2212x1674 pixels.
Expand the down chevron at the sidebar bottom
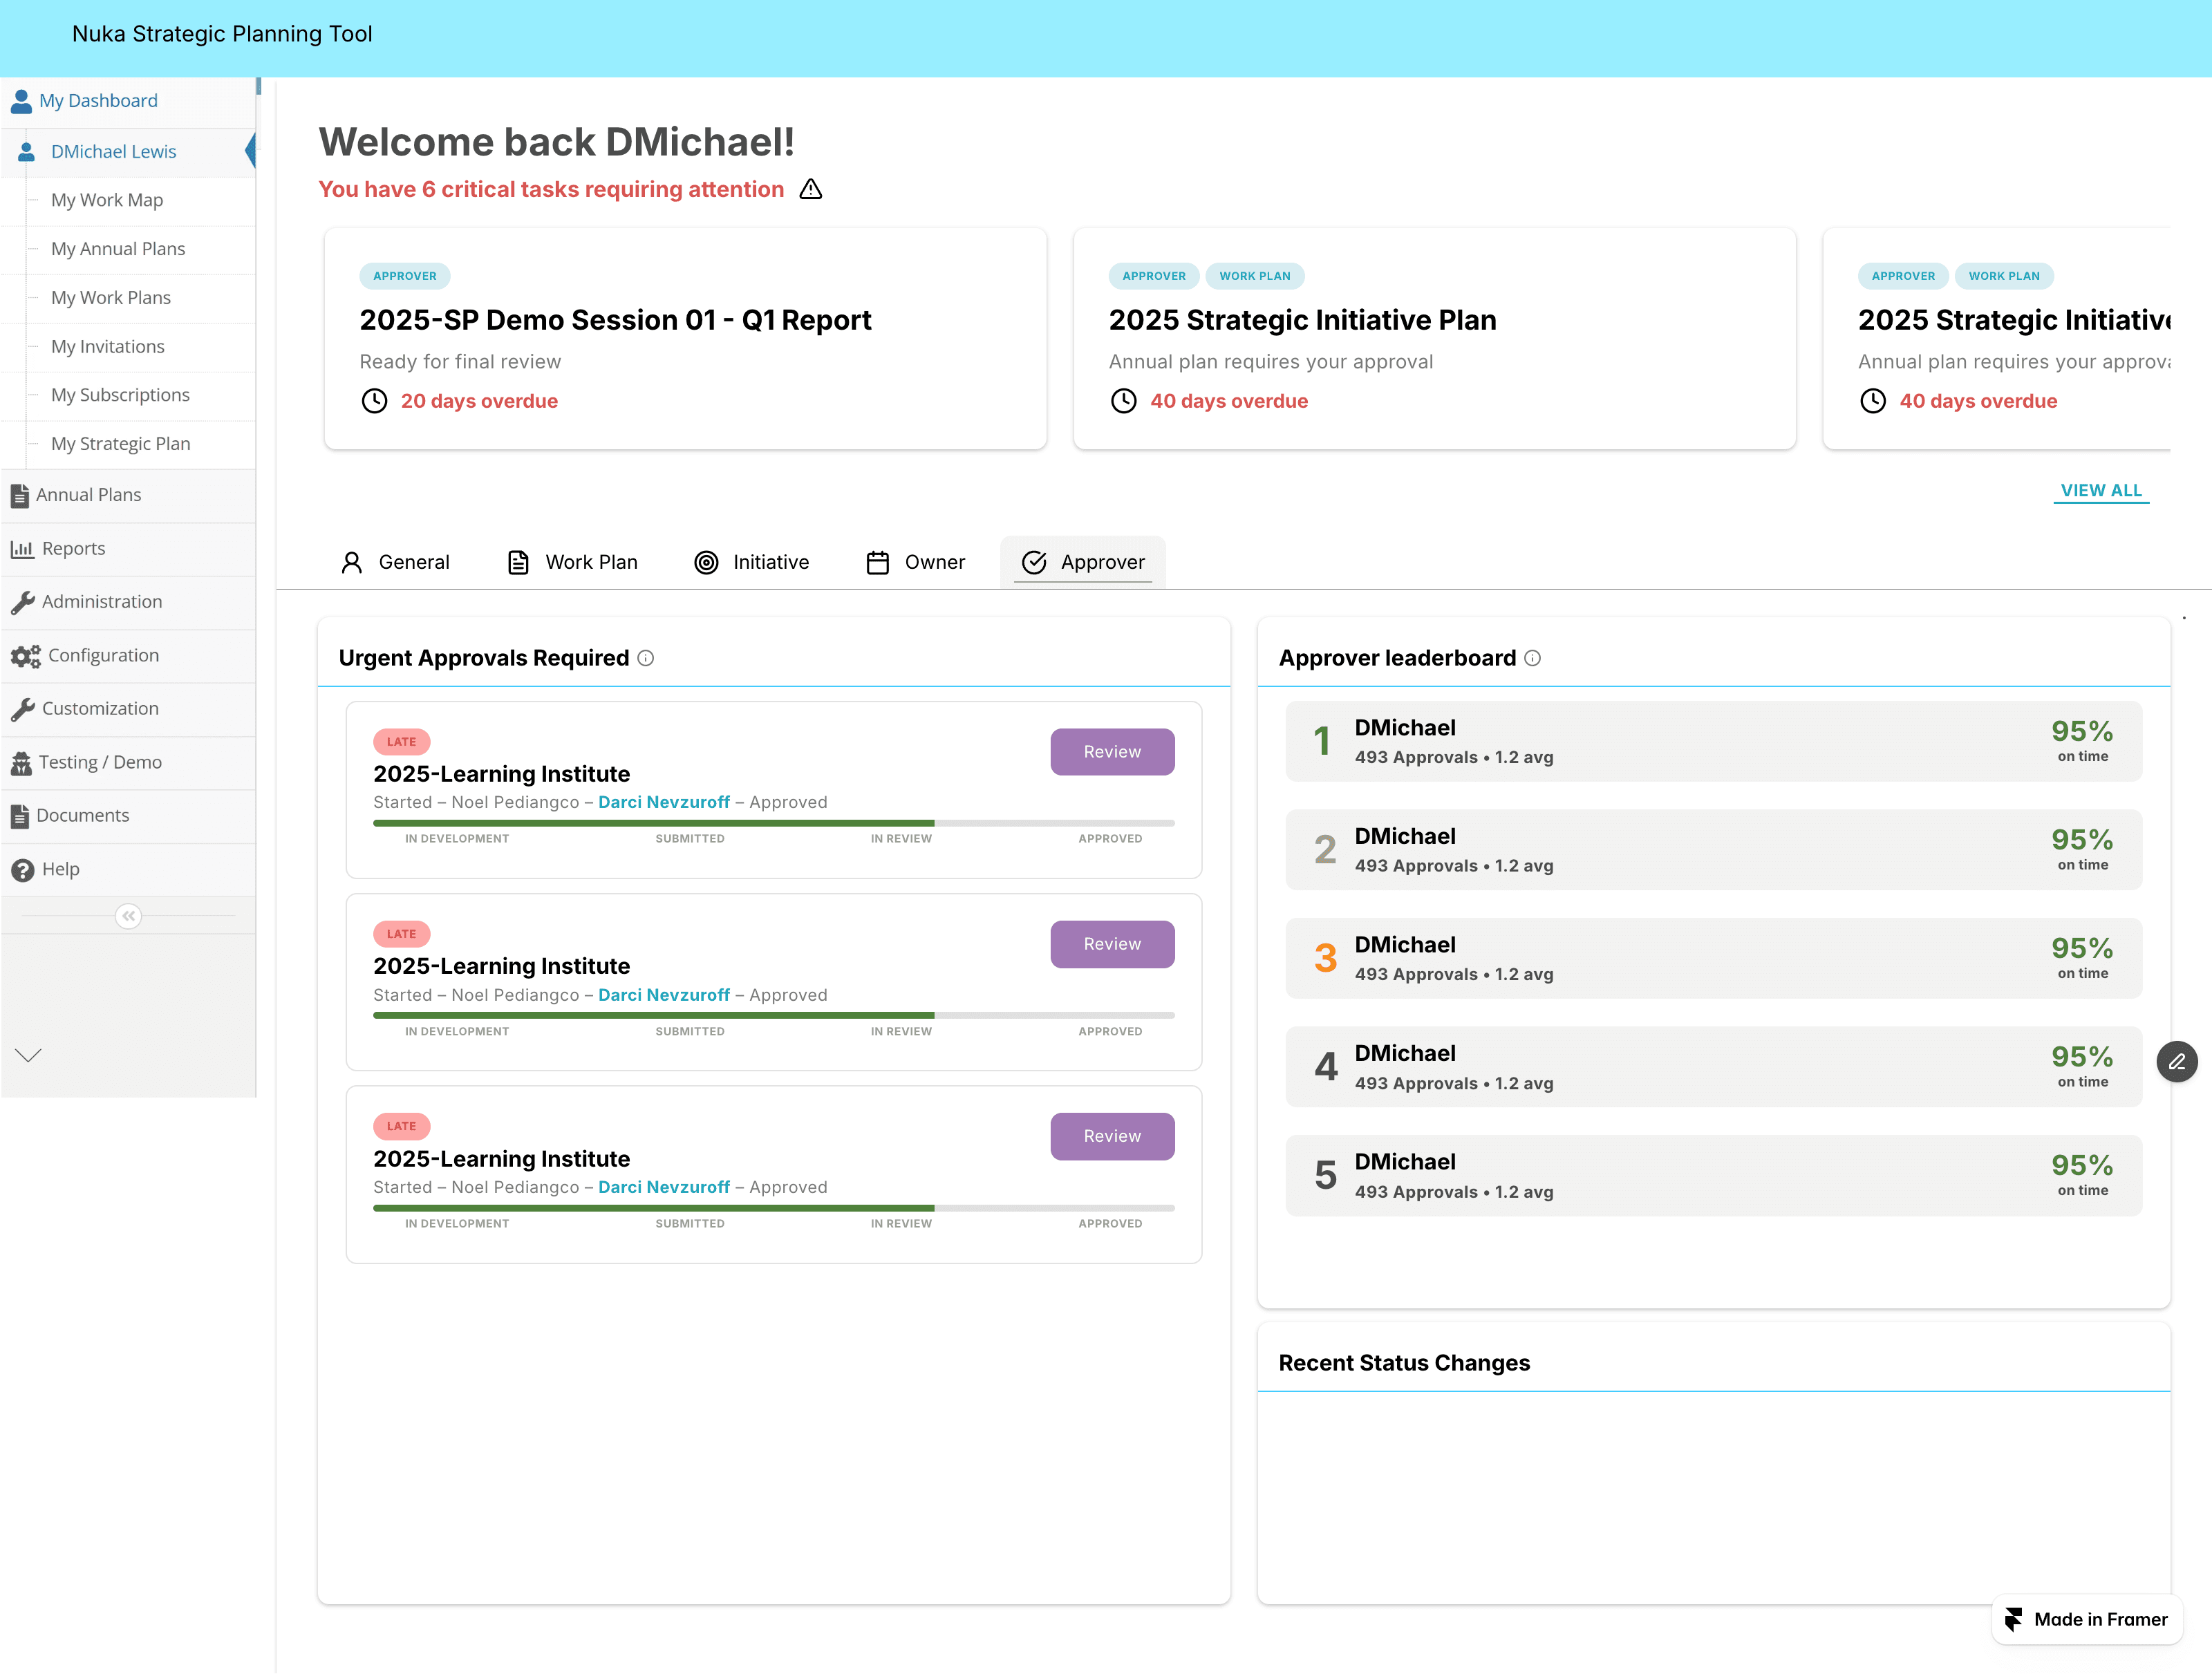[28, 1056]
